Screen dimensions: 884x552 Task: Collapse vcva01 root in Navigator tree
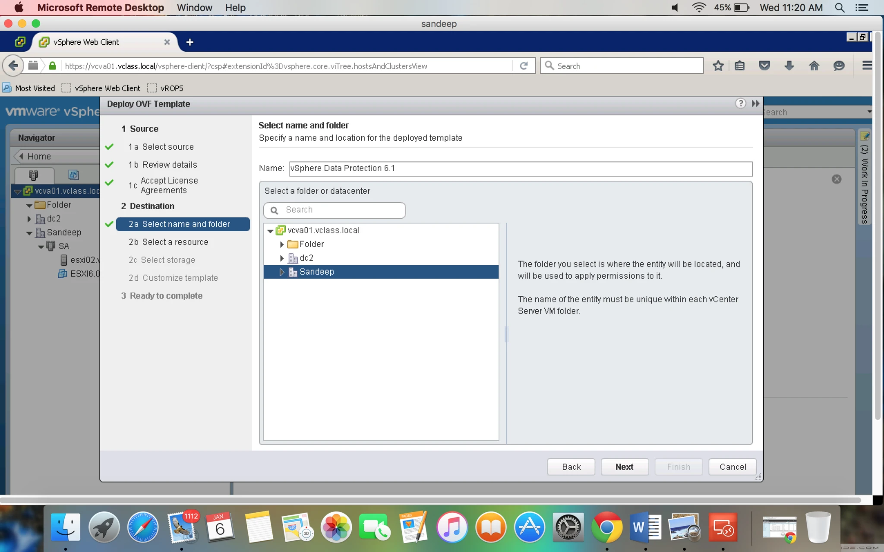(x=18, y=191)
